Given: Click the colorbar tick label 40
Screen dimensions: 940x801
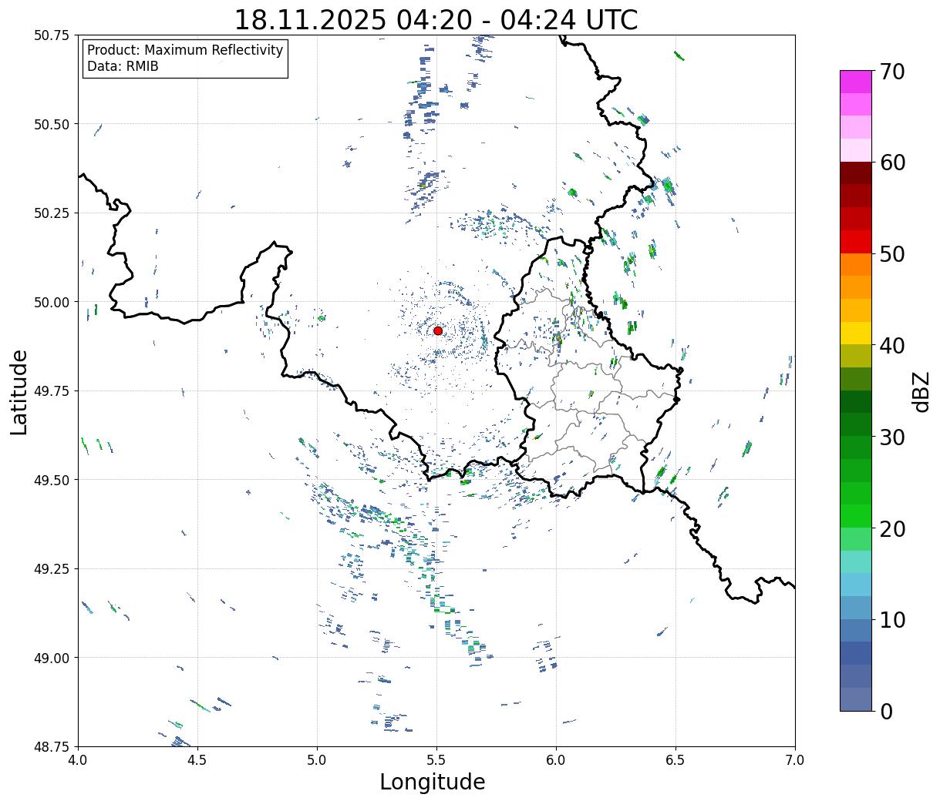Looking at the screenshot, I should click(892, 346).
